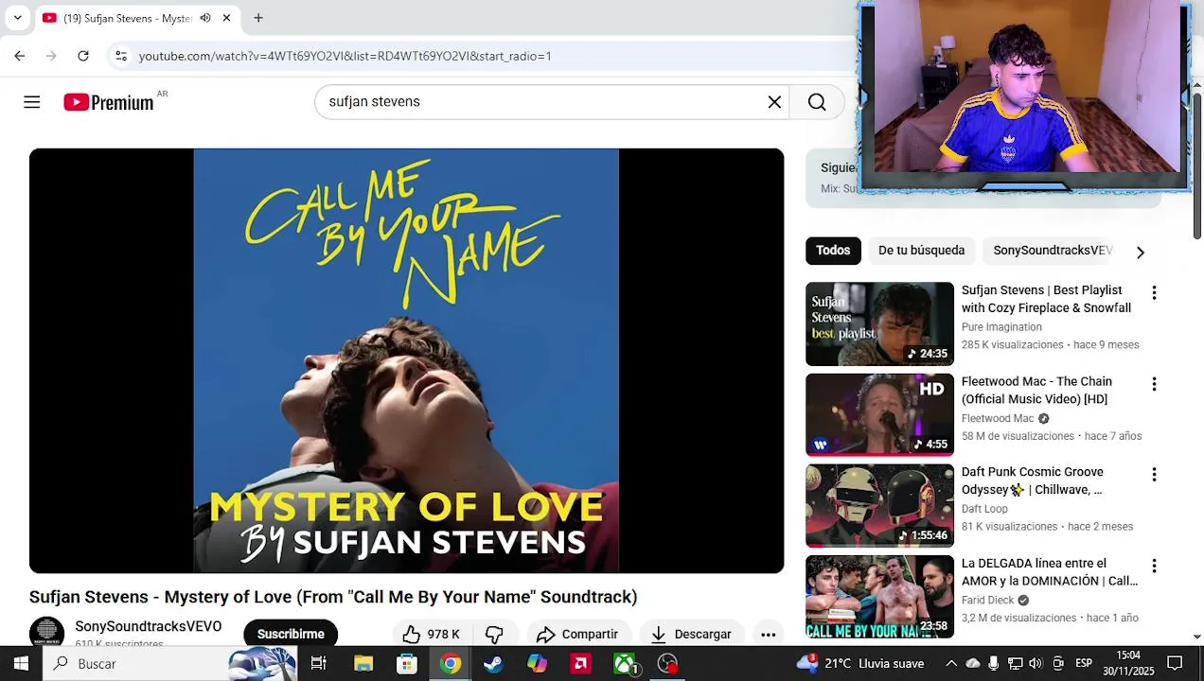Screen dimensions: 1204x681
Task: Open the Fleetwood Mac The Chain title link
Action: click(x=1036, y=391)
